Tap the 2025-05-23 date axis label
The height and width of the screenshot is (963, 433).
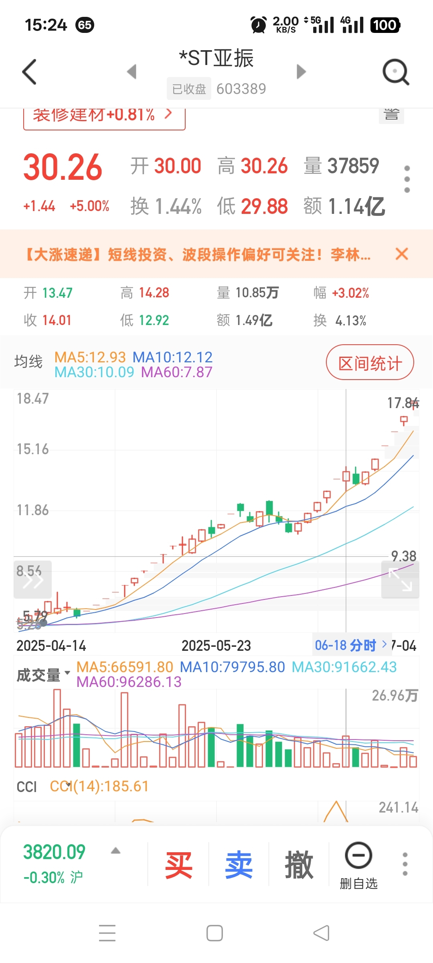point(216,646)
